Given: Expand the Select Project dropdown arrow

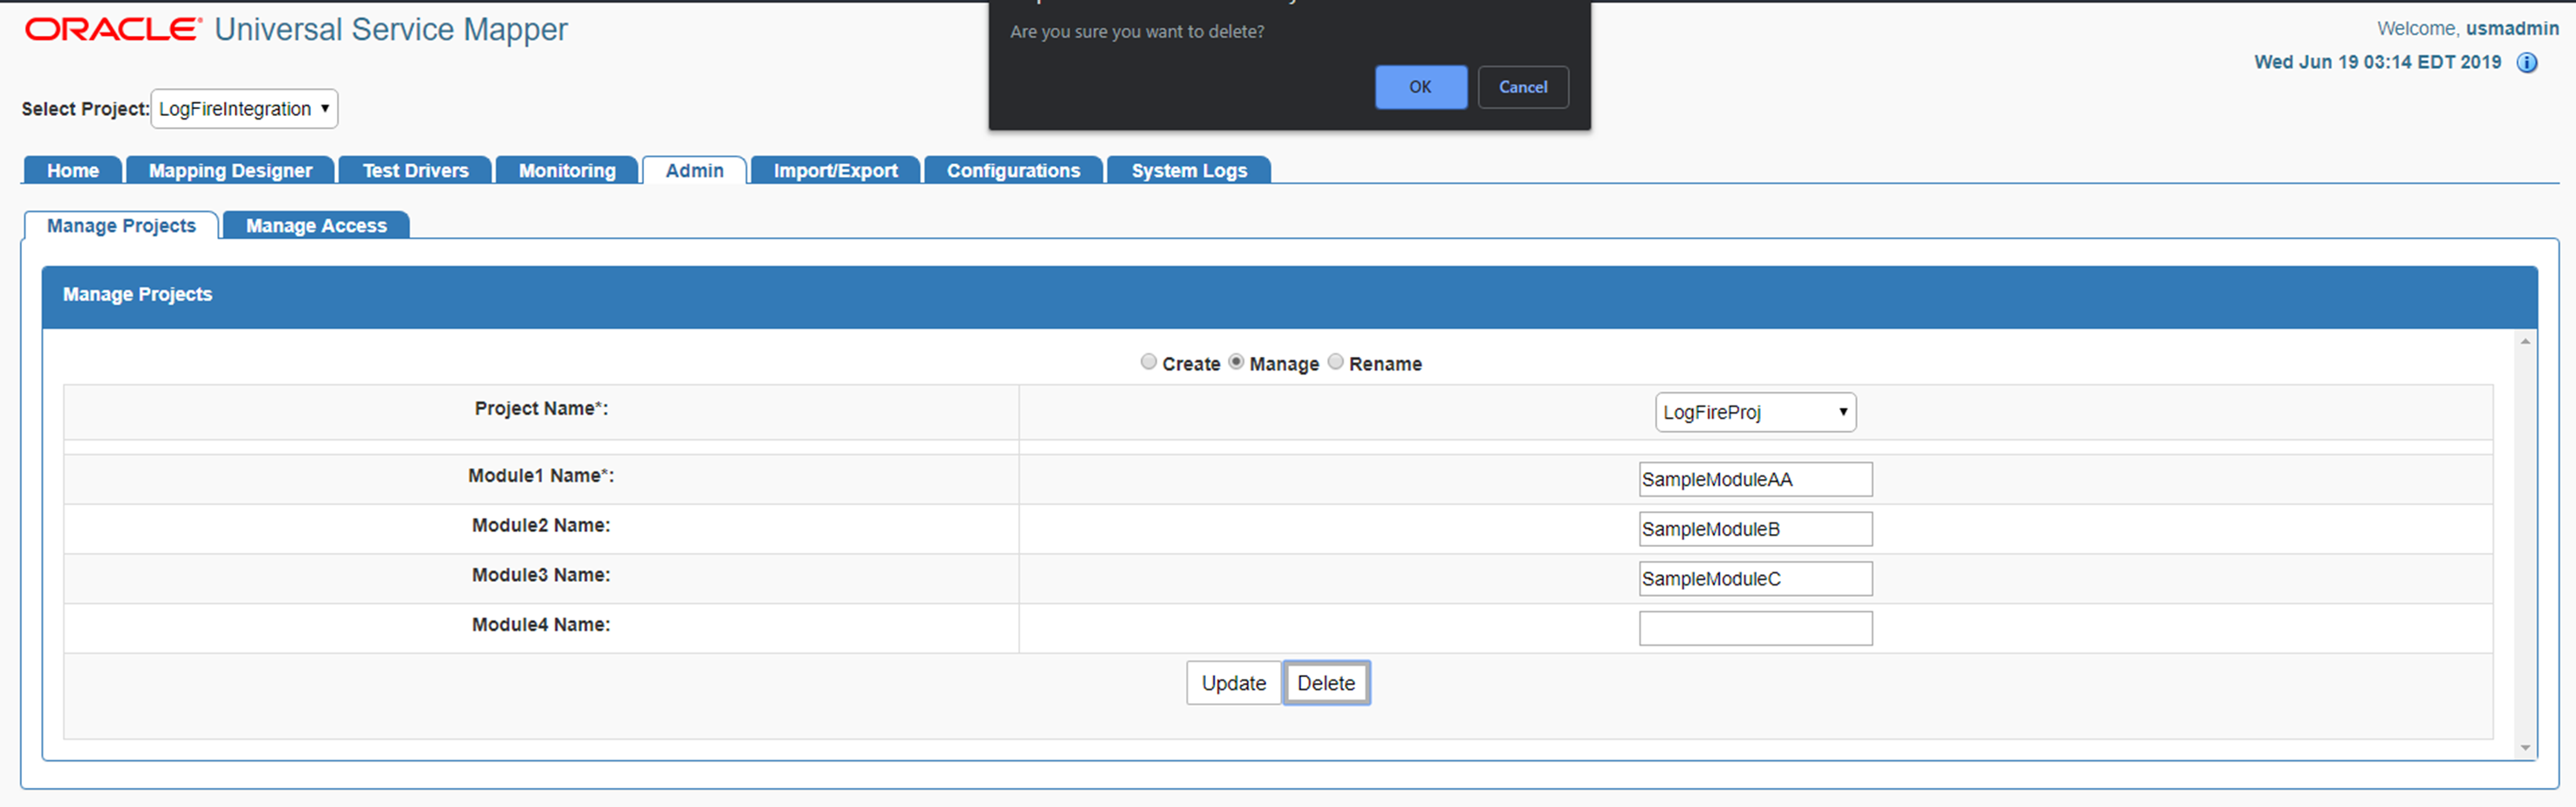Looking at the screenshot, I should click(x=324, y=108).
